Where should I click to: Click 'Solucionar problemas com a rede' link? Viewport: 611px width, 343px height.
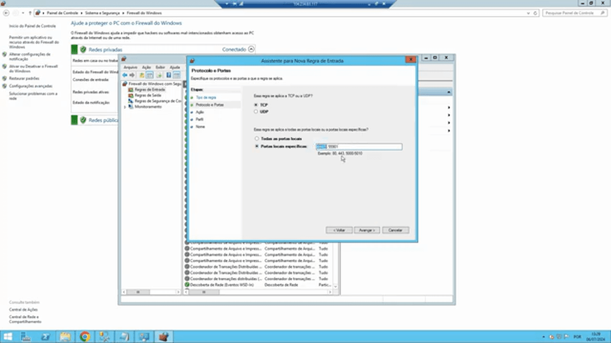(x=33, y=96)
